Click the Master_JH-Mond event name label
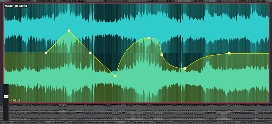The image size is (272, 124). click(x=16, y=6)
